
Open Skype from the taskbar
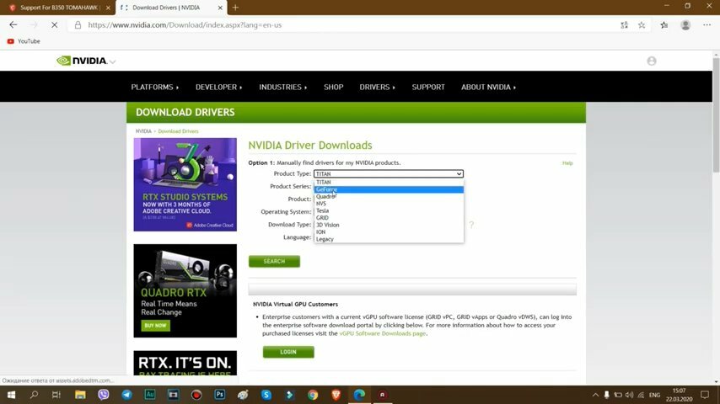[266, 395]
